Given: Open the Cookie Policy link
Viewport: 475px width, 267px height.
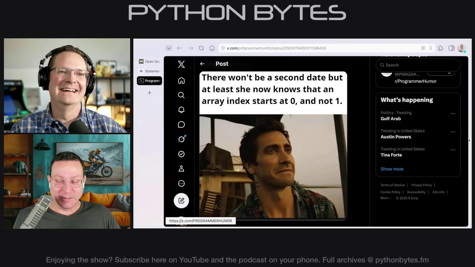Looking at the screenshot, I should [390, 192].
